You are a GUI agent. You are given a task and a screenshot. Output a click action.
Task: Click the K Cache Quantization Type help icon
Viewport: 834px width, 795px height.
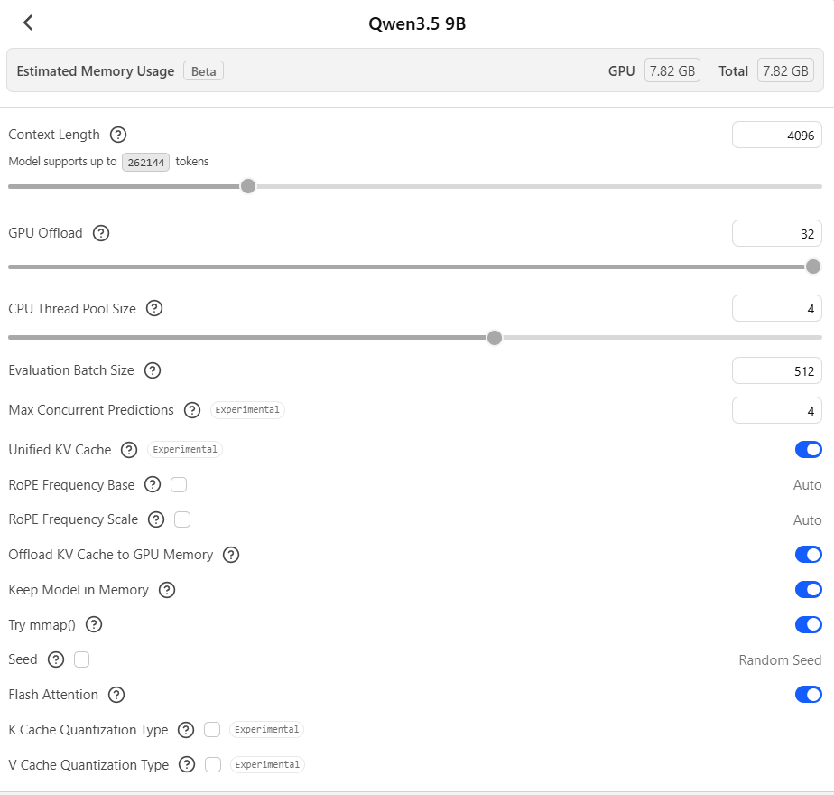[186, 730]
